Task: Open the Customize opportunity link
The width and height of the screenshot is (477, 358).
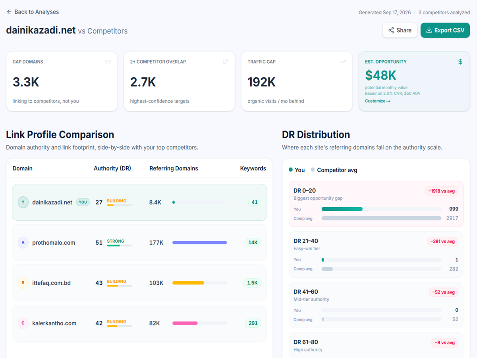Action: (x=378, y=101)
